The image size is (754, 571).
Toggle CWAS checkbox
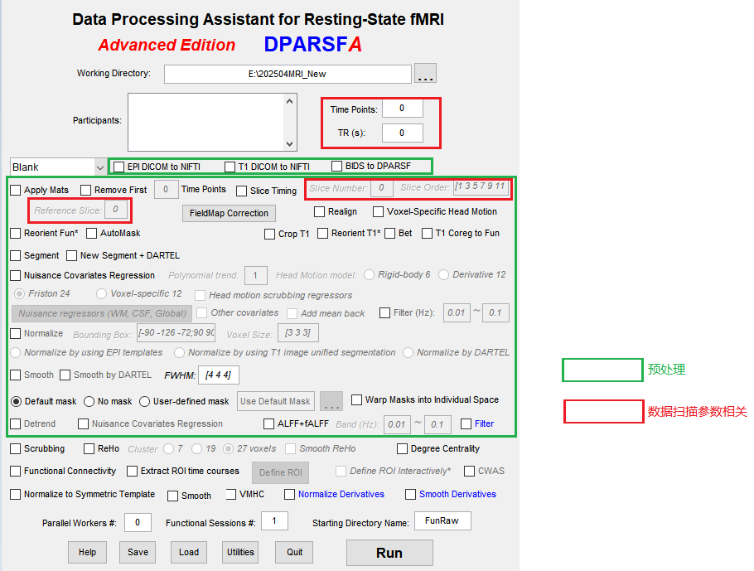pyautogui.click(x=469, y=472)
